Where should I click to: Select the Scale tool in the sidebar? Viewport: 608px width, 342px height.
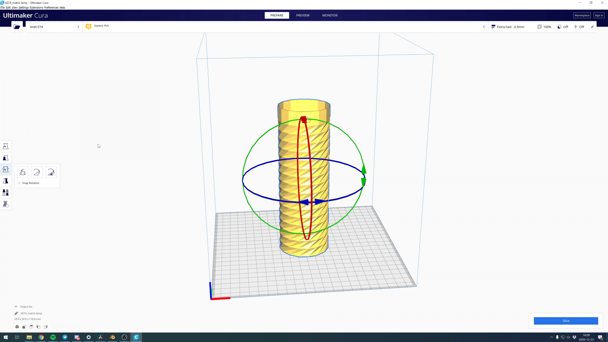pos(6,158)
